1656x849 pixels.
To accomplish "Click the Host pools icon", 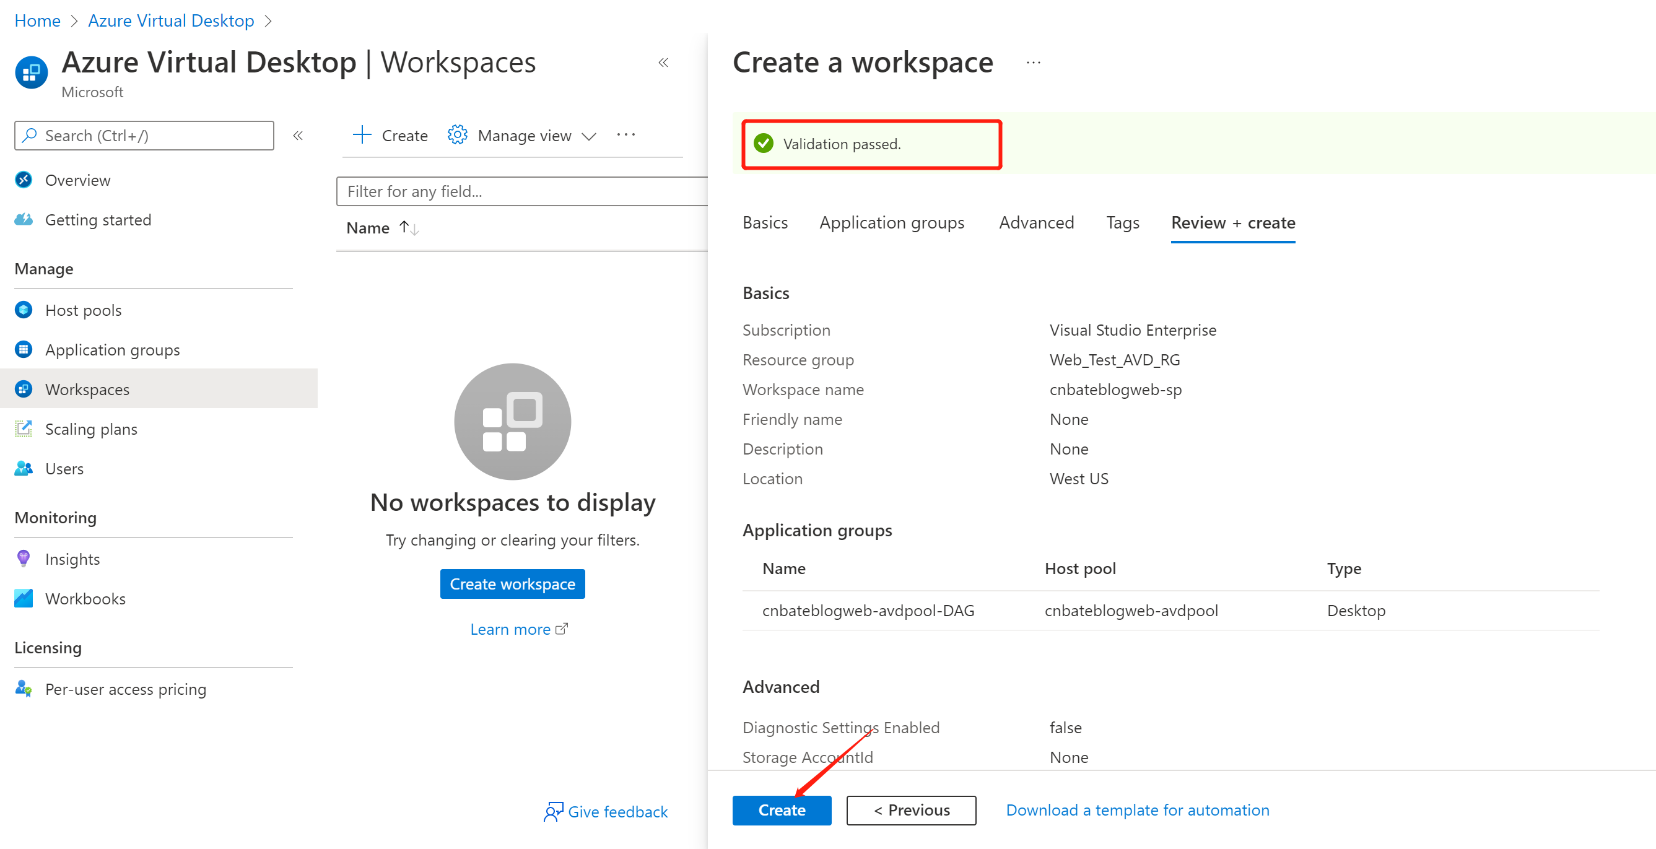I will tap(24, 310).
